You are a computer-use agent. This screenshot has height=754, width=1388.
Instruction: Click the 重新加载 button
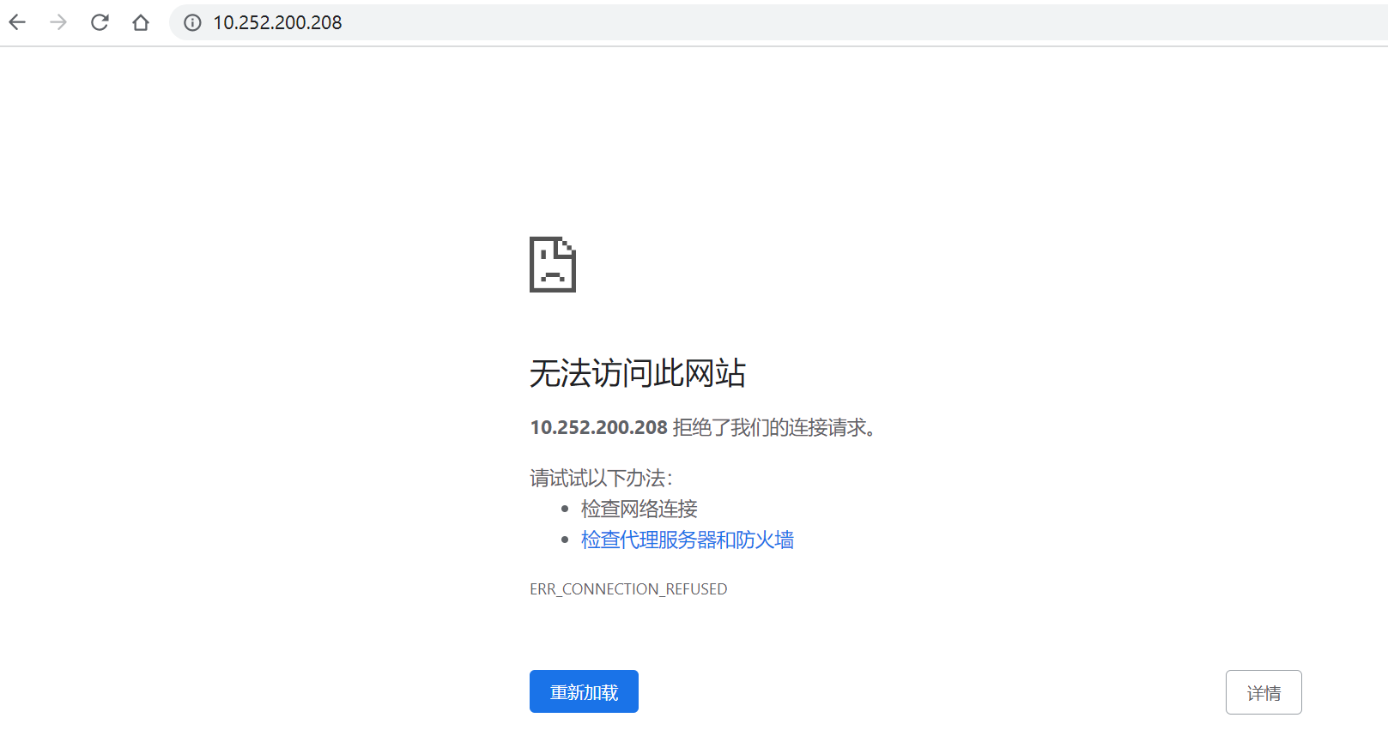[x=584, y=691]
